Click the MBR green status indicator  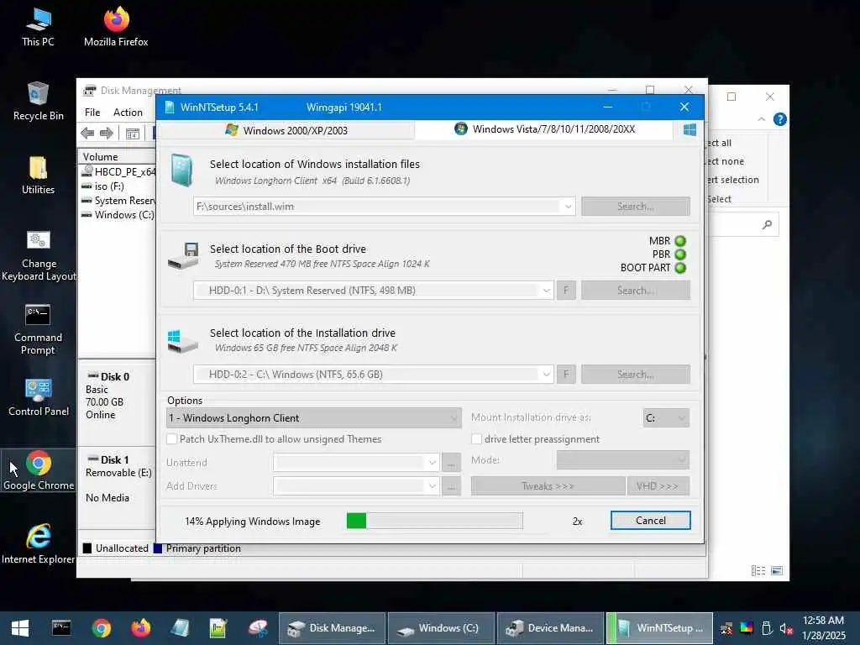(680, 241)
